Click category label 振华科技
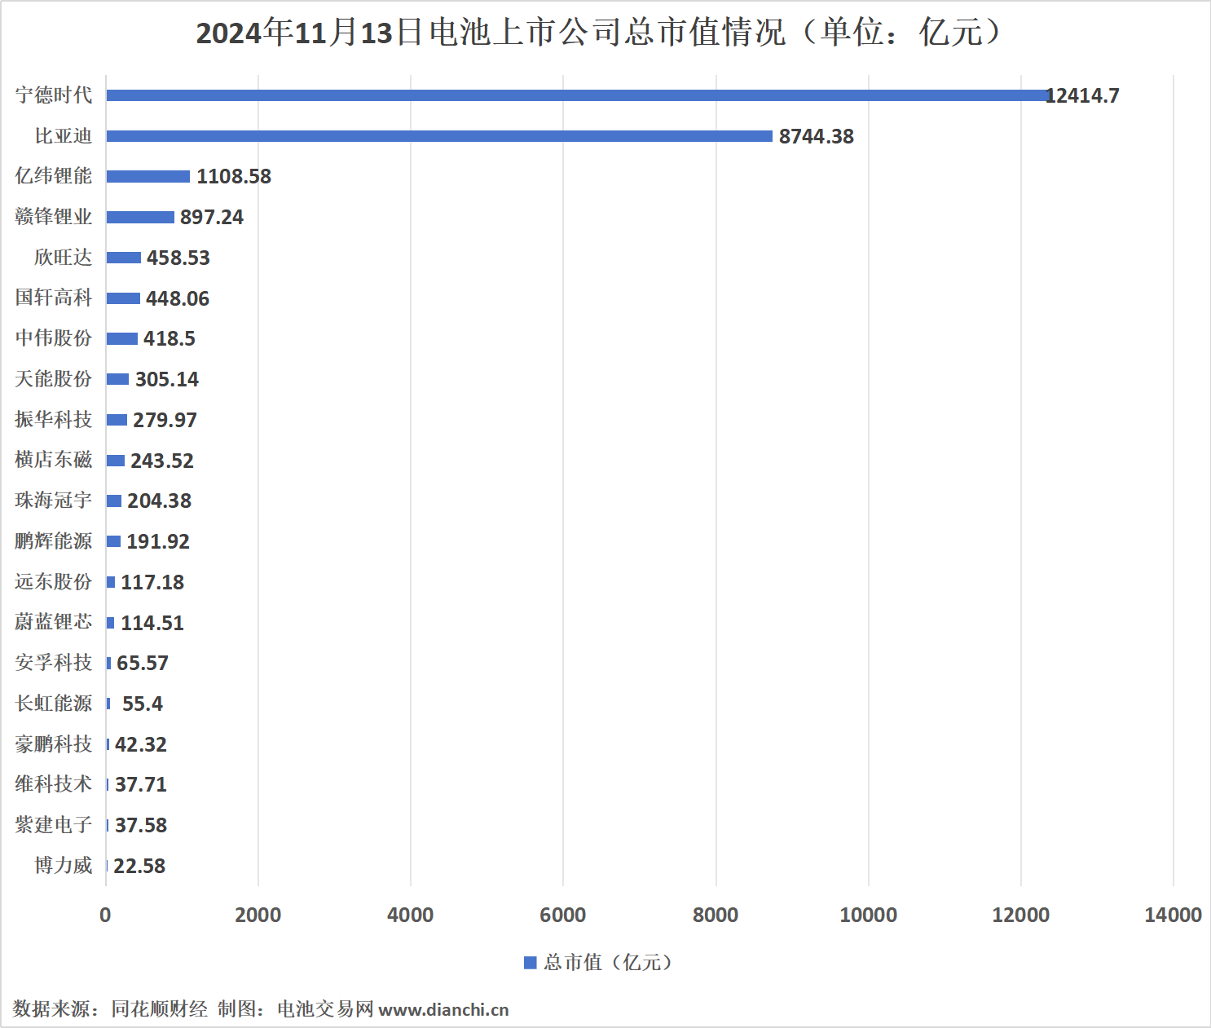The height and width of the screenshot is (1028, 1211). point(54,419)
